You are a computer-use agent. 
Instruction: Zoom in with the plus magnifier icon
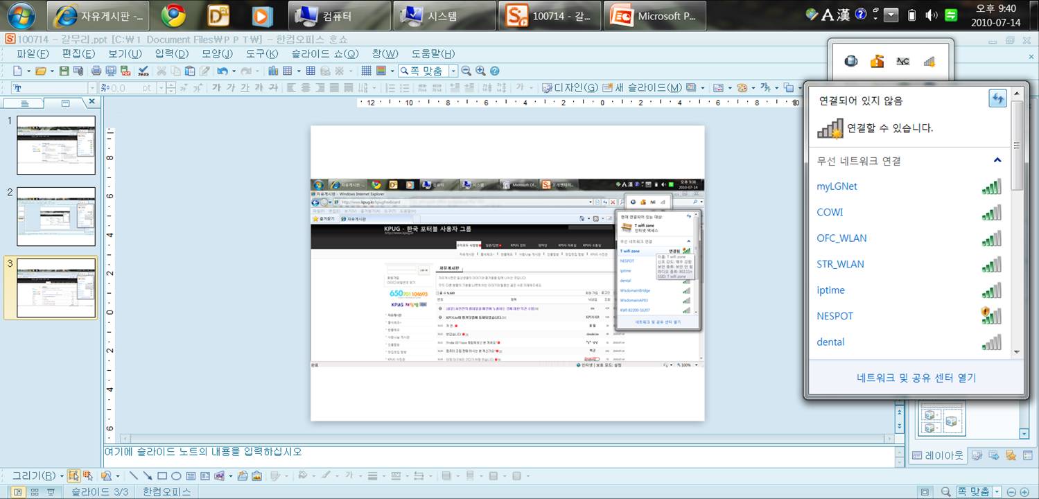(x=480, y=71)
